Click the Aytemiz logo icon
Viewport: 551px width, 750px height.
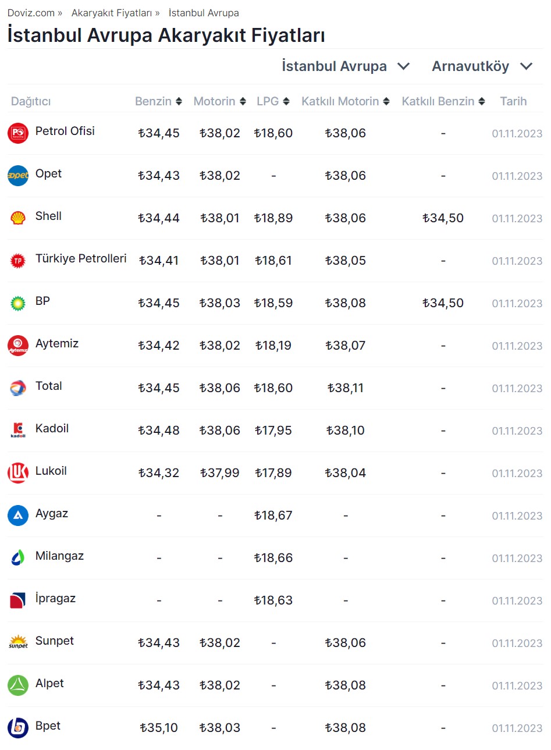[18, 346]
